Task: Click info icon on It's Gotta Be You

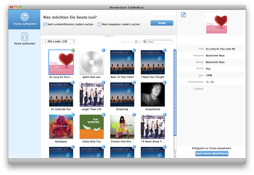Action: pyautogui.click(x=73, y=82)
